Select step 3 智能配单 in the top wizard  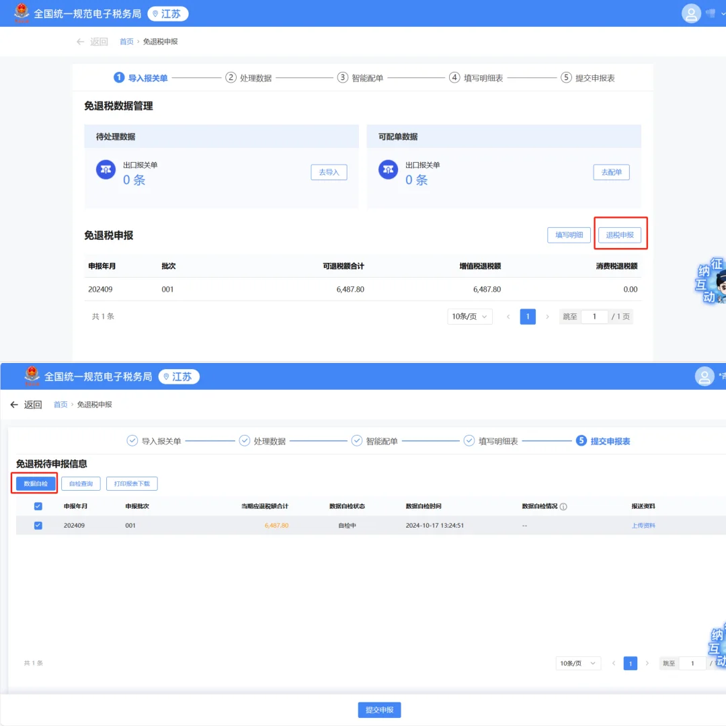point(360,78)
